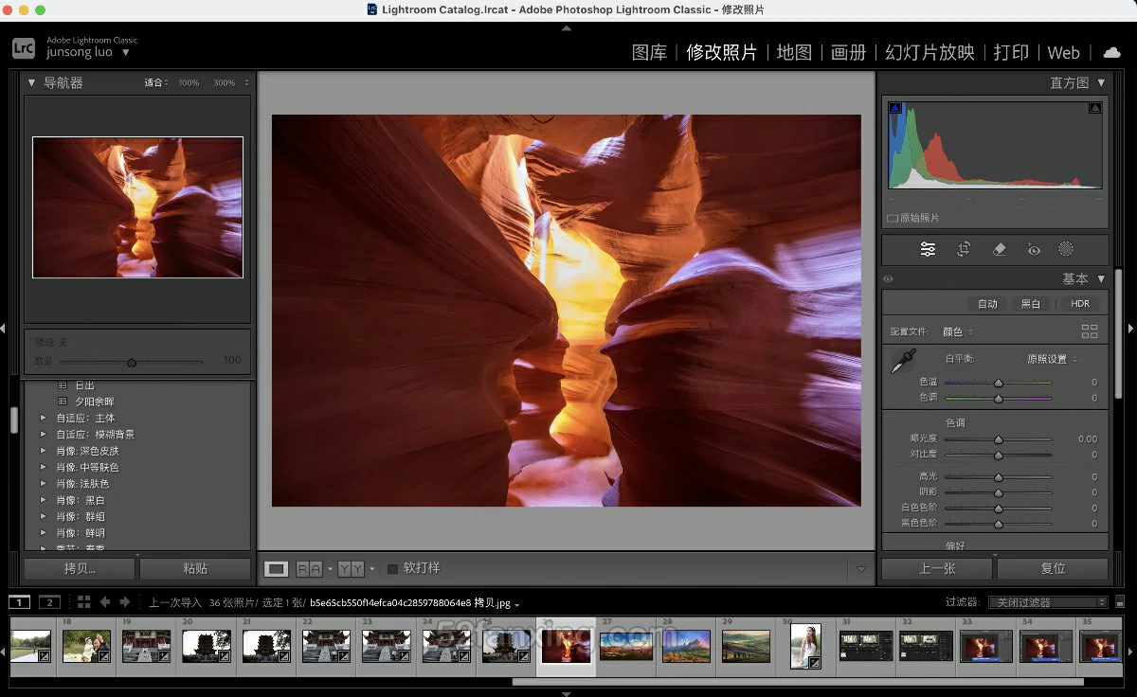Toggle shadow clipping indicator in histogram

coord(894,108)
